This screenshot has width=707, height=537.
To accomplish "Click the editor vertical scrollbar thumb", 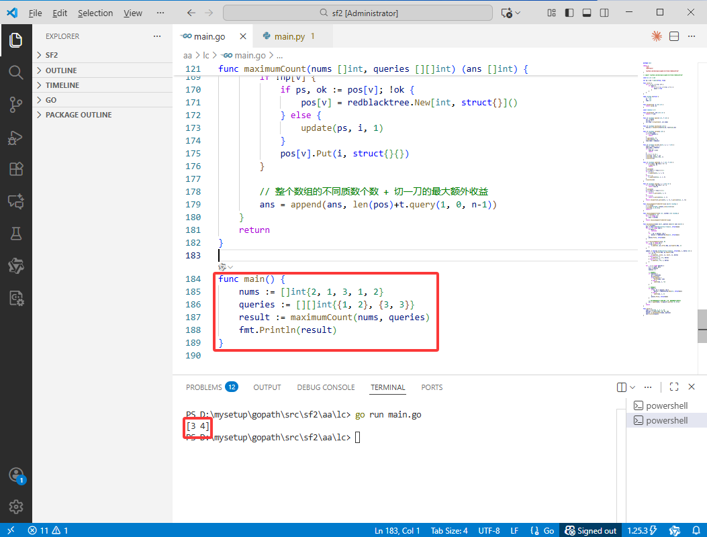I will pos(702,326).
